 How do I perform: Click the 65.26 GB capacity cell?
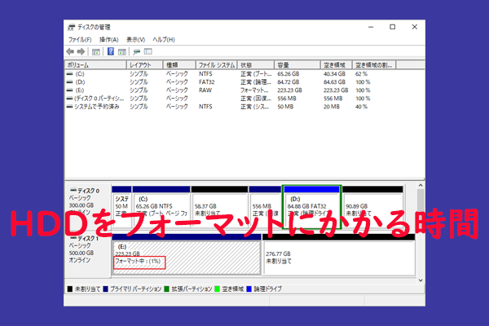(289, 74)
